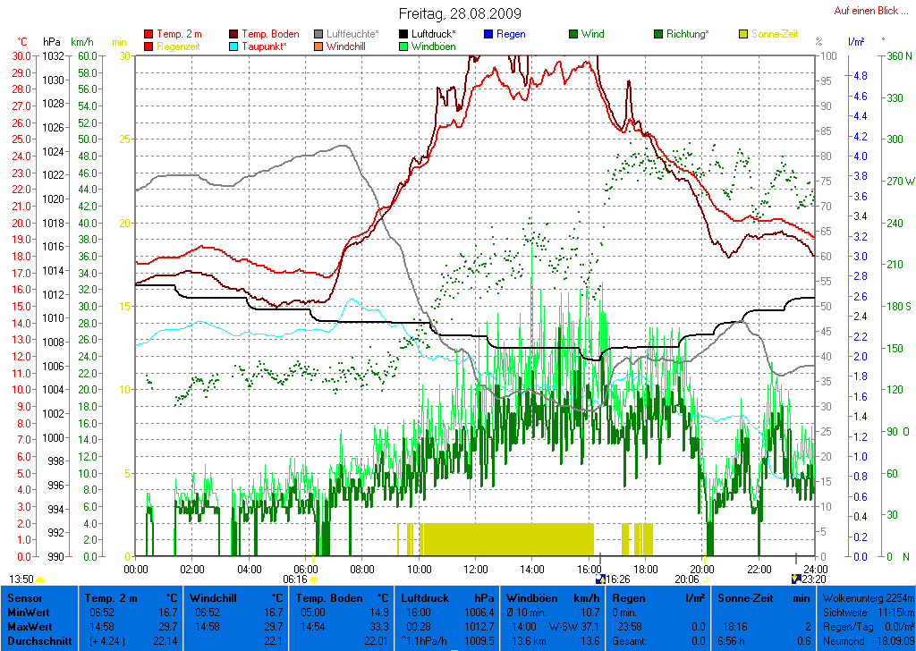Click the sun icon beside 13:50
This screenshot has width=916, height=651.
pos(40,579)
